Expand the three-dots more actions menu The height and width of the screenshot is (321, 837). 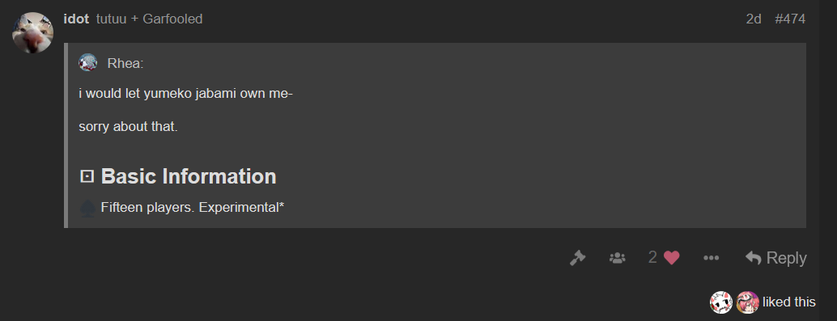(x=711, y=258)
